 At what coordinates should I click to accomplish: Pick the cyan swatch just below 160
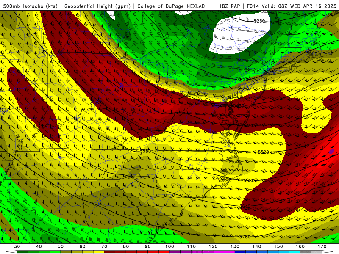click(x=295, y=252)
